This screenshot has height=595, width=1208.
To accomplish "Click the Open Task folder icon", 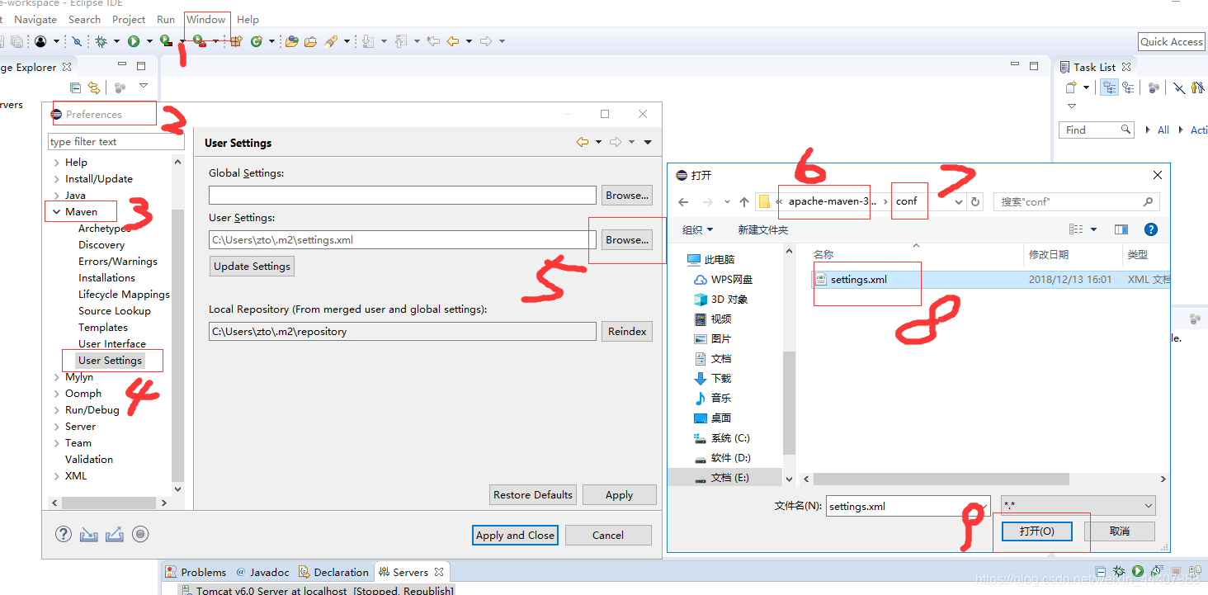I will (310, 41).
